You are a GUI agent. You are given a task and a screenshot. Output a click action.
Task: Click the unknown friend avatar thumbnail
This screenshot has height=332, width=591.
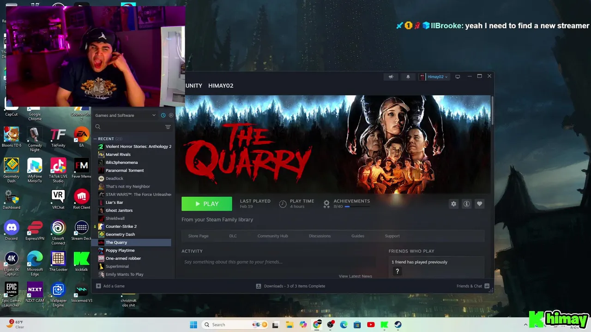(x=397, y=272)
